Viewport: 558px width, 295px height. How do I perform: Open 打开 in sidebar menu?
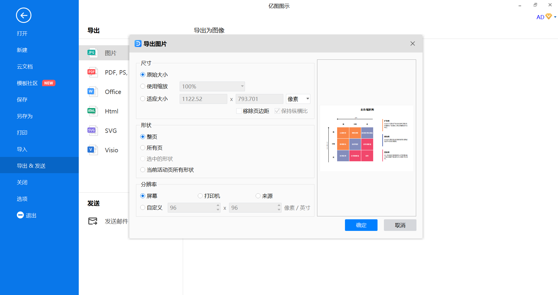[22, 33]
